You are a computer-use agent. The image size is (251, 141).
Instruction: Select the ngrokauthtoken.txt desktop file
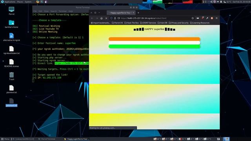coord(11,50)
